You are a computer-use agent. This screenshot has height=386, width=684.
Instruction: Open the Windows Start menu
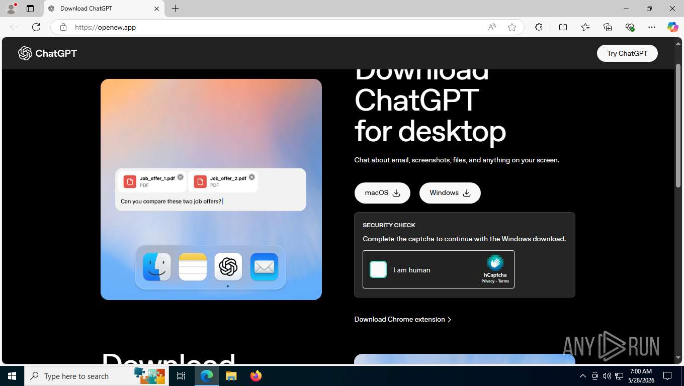(x=12, y=376)
